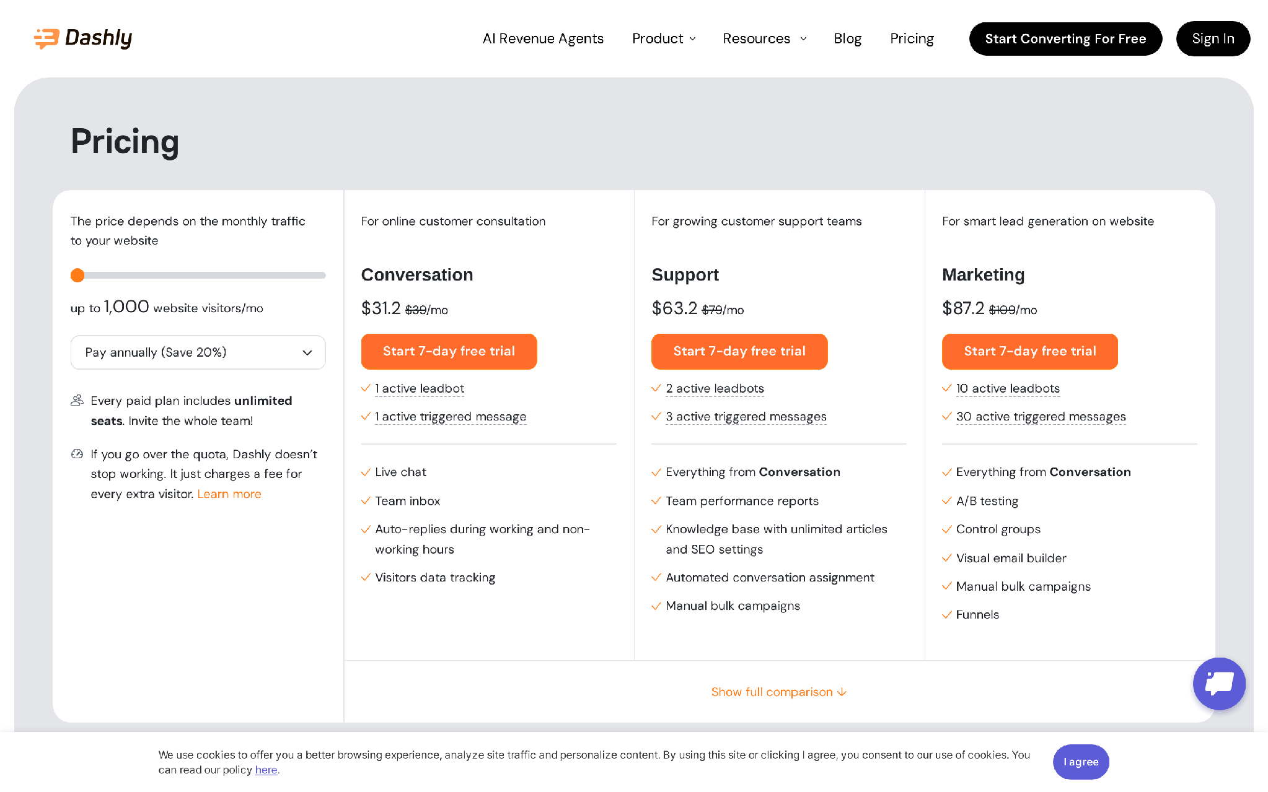Expand the Product menu
1268x792 pixels.
click(x=664, y=38)
